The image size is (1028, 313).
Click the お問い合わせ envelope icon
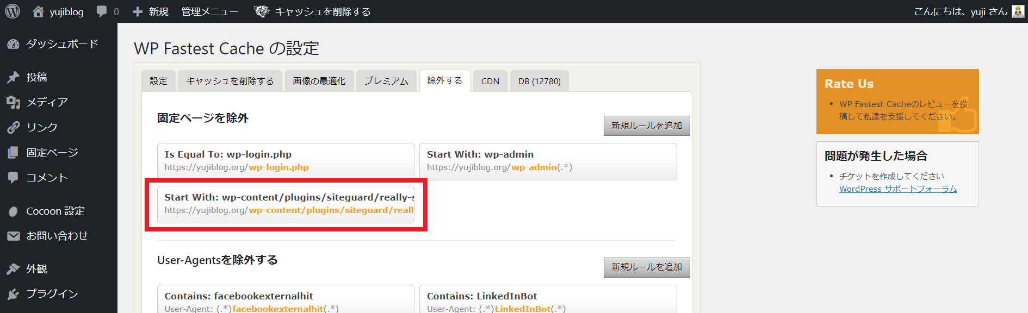pyautogui.click(x=13, y=236)
